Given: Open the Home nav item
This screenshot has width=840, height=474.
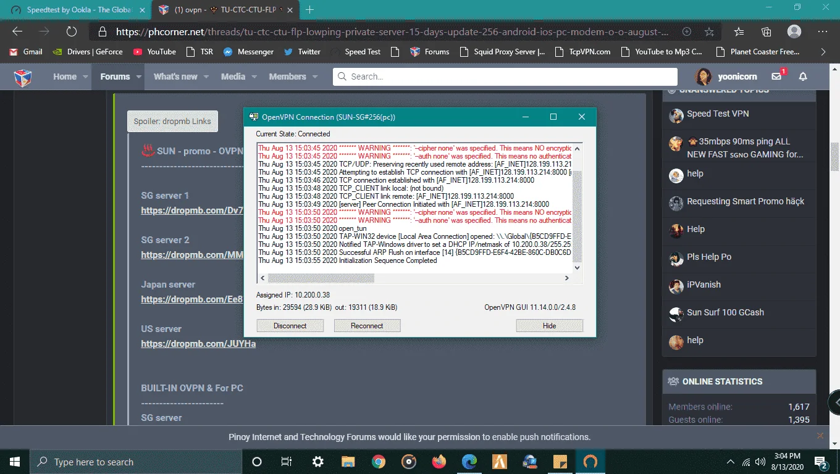Looking at the screenshot, I should click(65, 77).
